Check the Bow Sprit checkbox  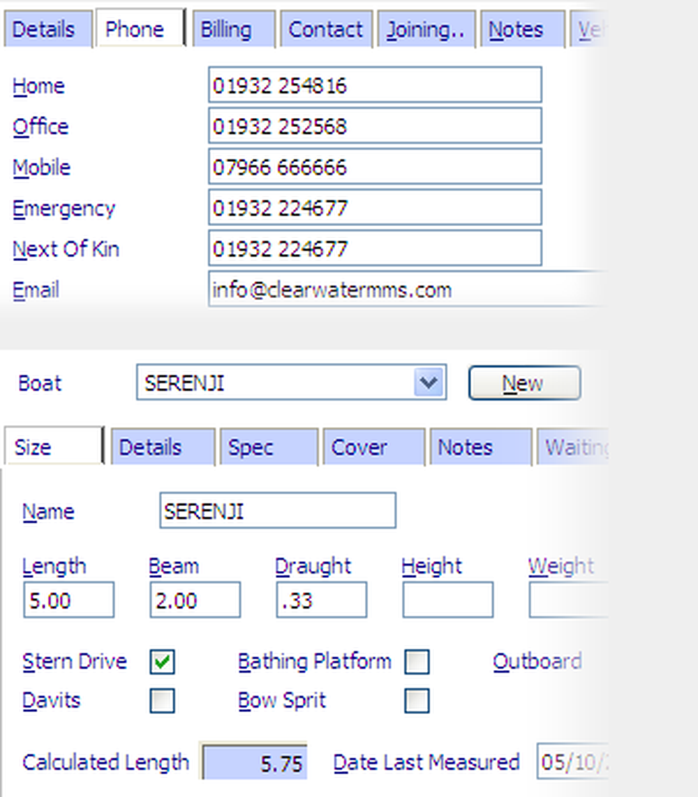tap(417, 701)
